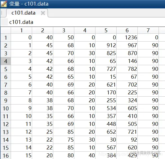Select row header 1
Image resolution: width=165 pixels, height=159 pixels.
click(x=6, y=38)
